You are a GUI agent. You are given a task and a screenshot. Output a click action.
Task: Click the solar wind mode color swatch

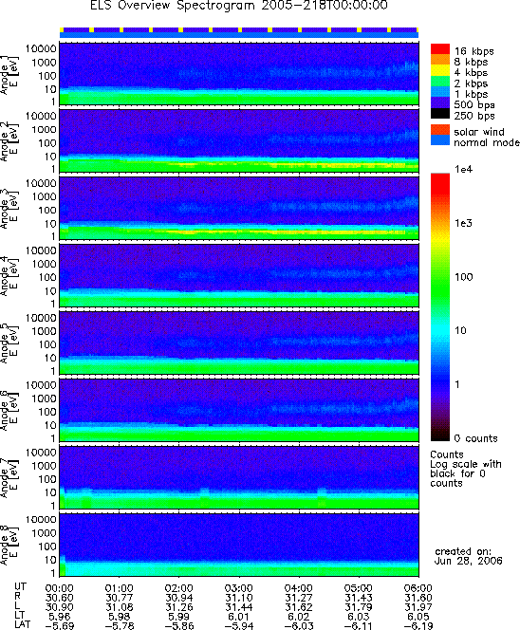coord(440,130)
